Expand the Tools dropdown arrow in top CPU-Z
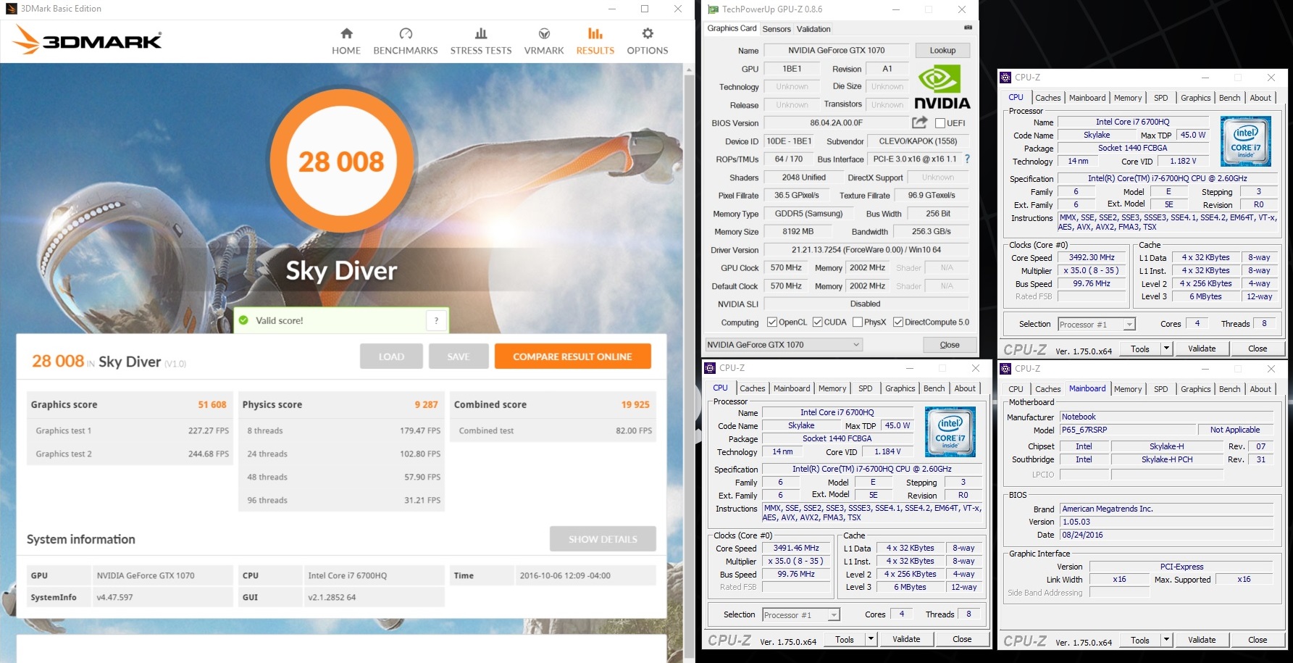 pos(1166,349)
